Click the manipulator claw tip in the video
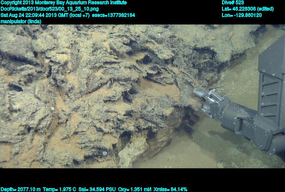The width and height of the screenshot is (285, 192). (199, 94)
